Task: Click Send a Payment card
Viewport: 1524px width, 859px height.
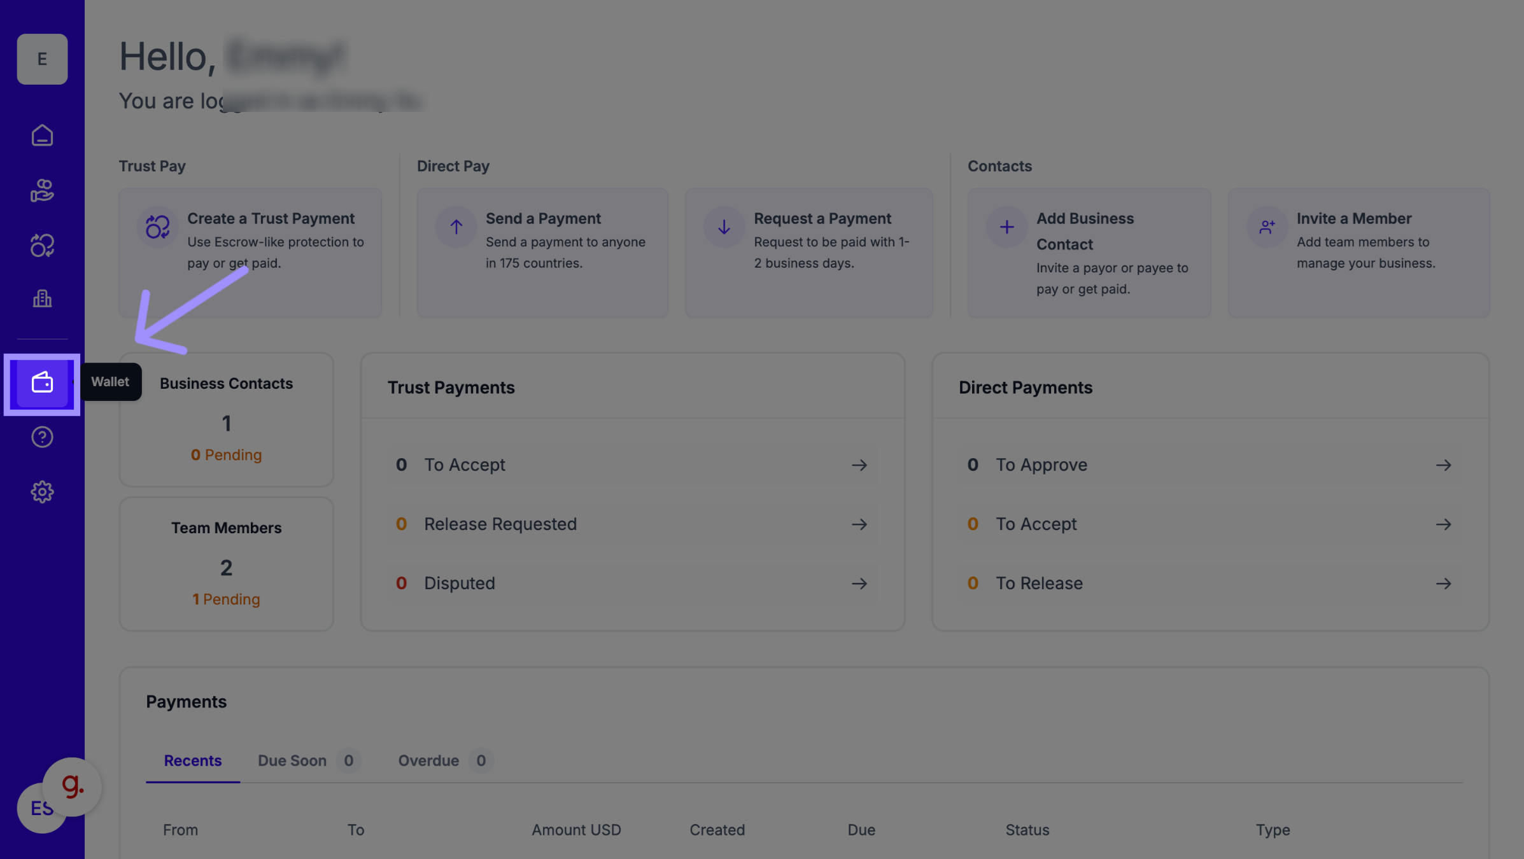Action: point(542,253)
